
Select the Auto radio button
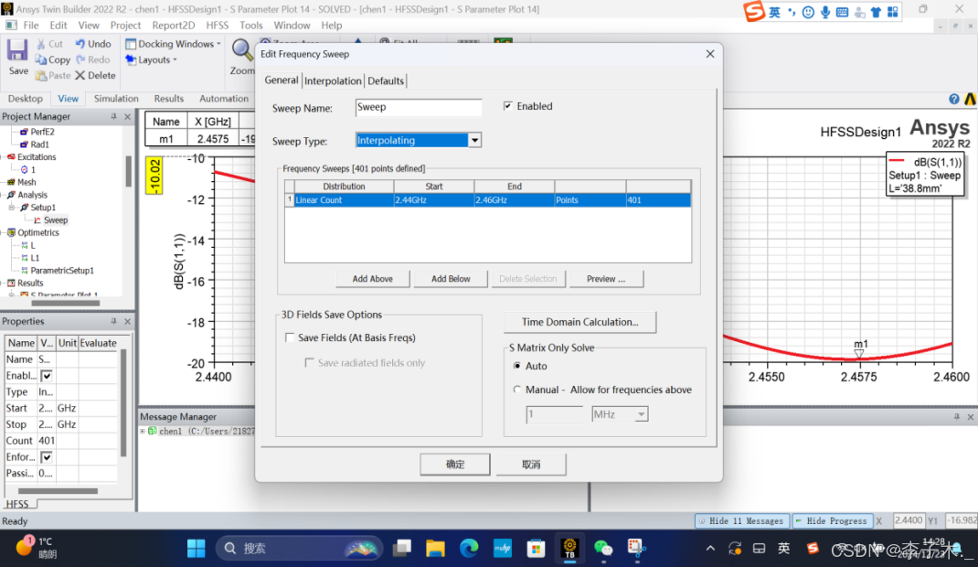pyautogui.click(x=516, y=366)
